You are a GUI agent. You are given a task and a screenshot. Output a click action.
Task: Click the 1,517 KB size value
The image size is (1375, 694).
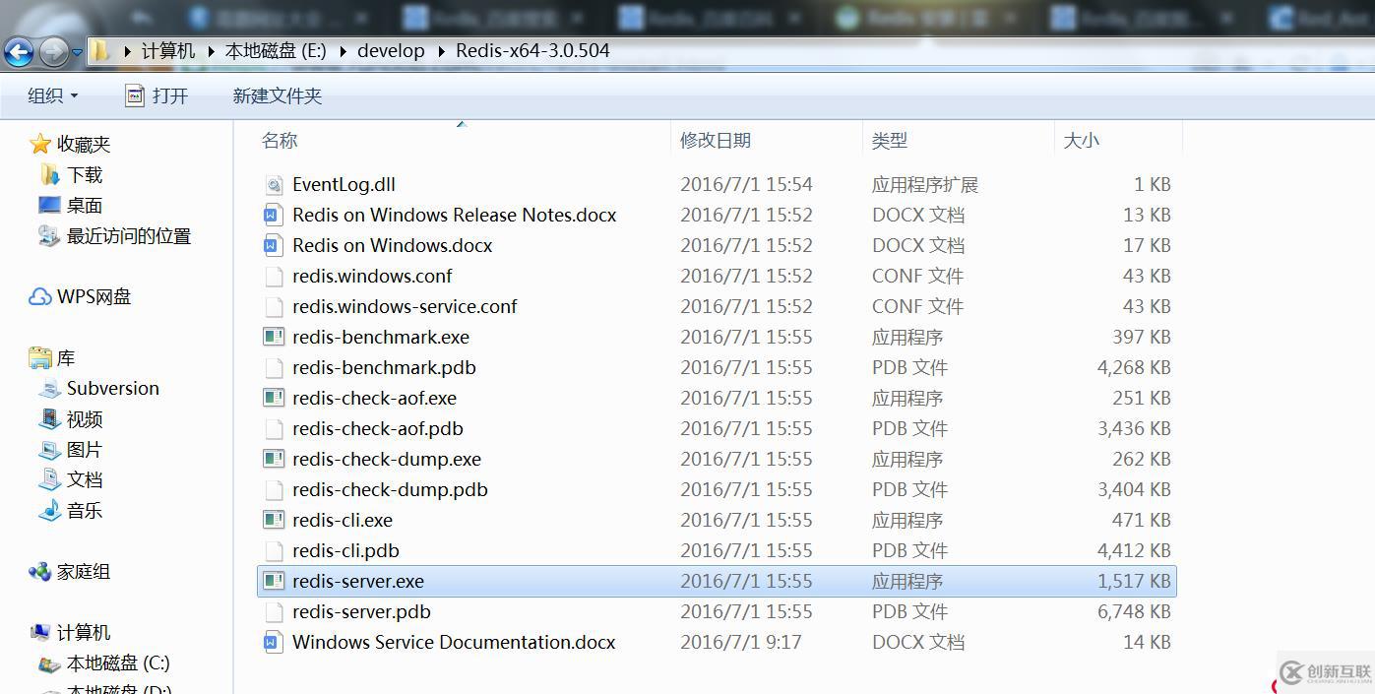click(x=1134, y=581)
